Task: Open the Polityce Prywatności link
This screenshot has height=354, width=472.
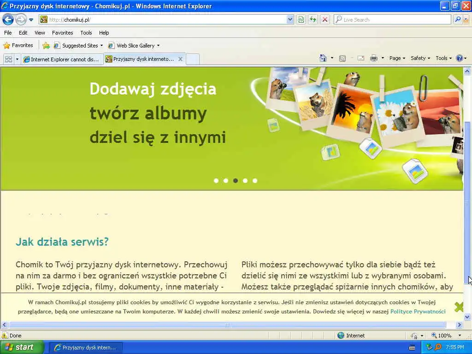Action: tap(418, 312)
